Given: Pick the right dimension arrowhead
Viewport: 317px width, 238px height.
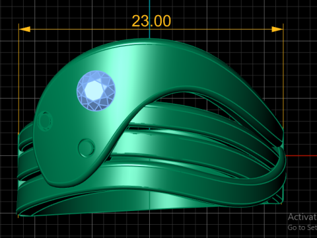Looking at the screenshot, I should coord(277,29).
